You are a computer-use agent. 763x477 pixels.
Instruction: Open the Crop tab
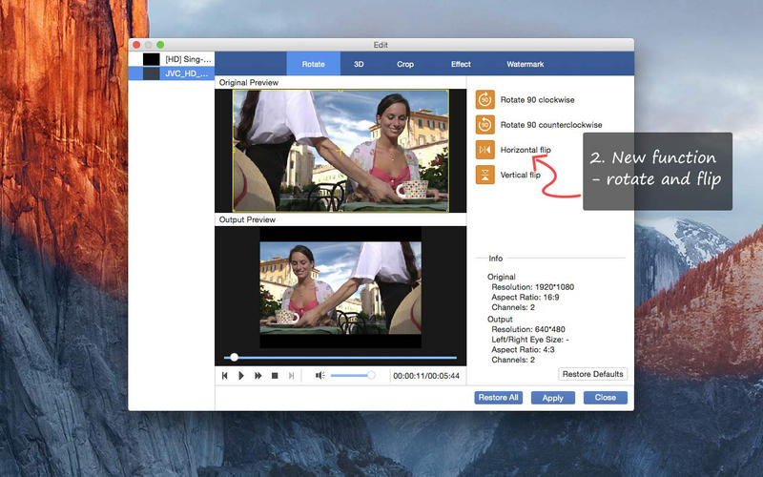[x=405, y=64]
